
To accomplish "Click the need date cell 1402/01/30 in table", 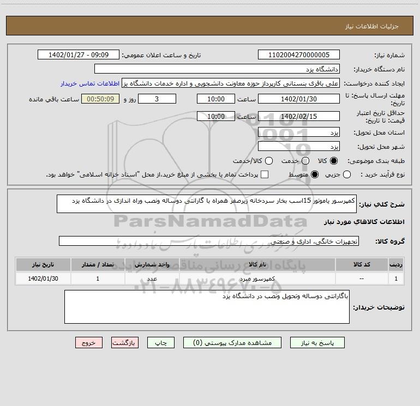I will pos(43,278).
